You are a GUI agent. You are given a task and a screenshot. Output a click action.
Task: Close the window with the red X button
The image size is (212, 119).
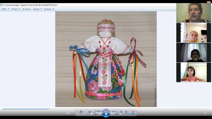tap(209, 2)
